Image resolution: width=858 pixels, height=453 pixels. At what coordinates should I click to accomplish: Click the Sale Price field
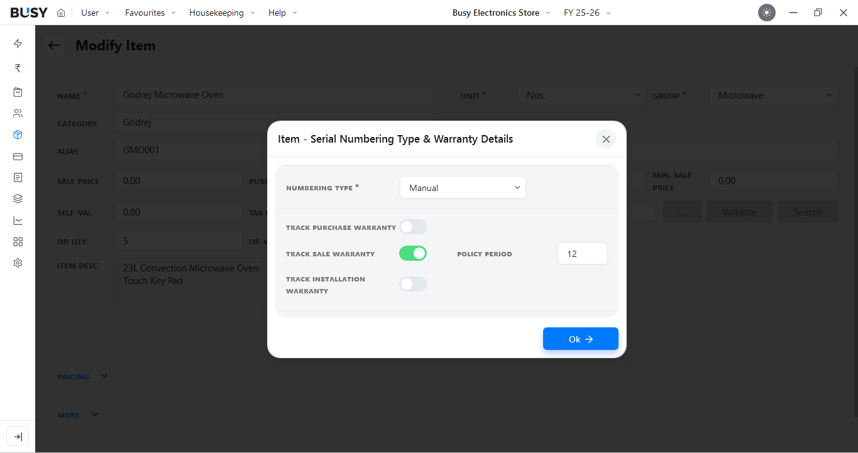pos(178,180)
